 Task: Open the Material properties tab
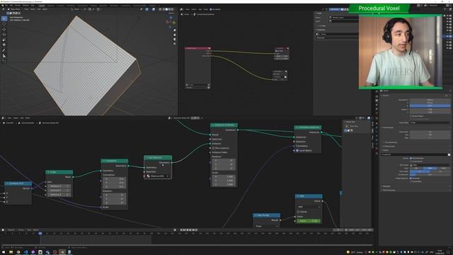coord(377,149)
